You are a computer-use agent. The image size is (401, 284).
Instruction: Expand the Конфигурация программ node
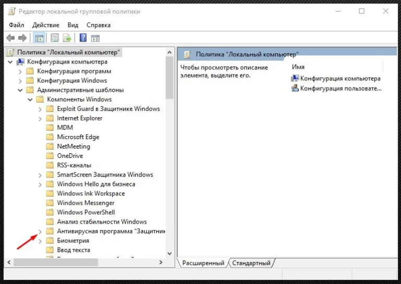pos(20,72)
